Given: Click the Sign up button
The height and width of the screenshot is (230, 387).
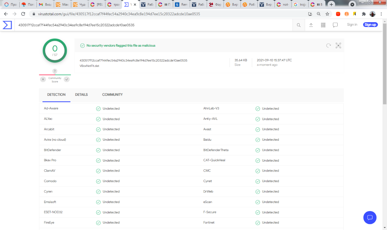Looking at the screenshot, I should [370, 25].
